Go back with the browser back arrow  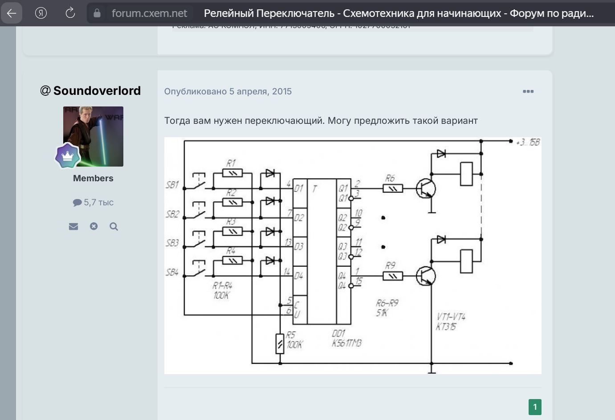[x=12, y=13]
